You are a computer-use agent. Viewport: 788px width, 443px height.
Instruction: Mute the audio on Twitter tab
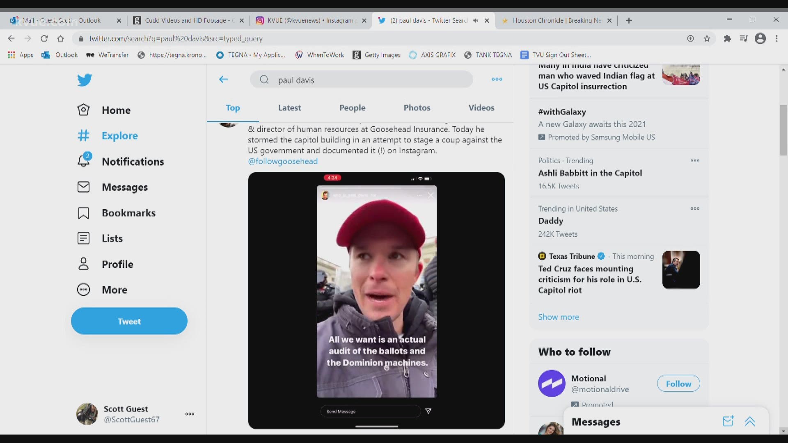[x=476, y=21]
